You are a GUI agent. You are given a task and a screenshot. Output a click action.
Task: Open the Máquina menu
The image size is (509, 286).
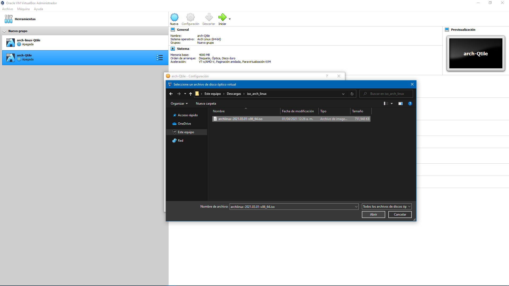pyautogui.click(x=23, y=9)
